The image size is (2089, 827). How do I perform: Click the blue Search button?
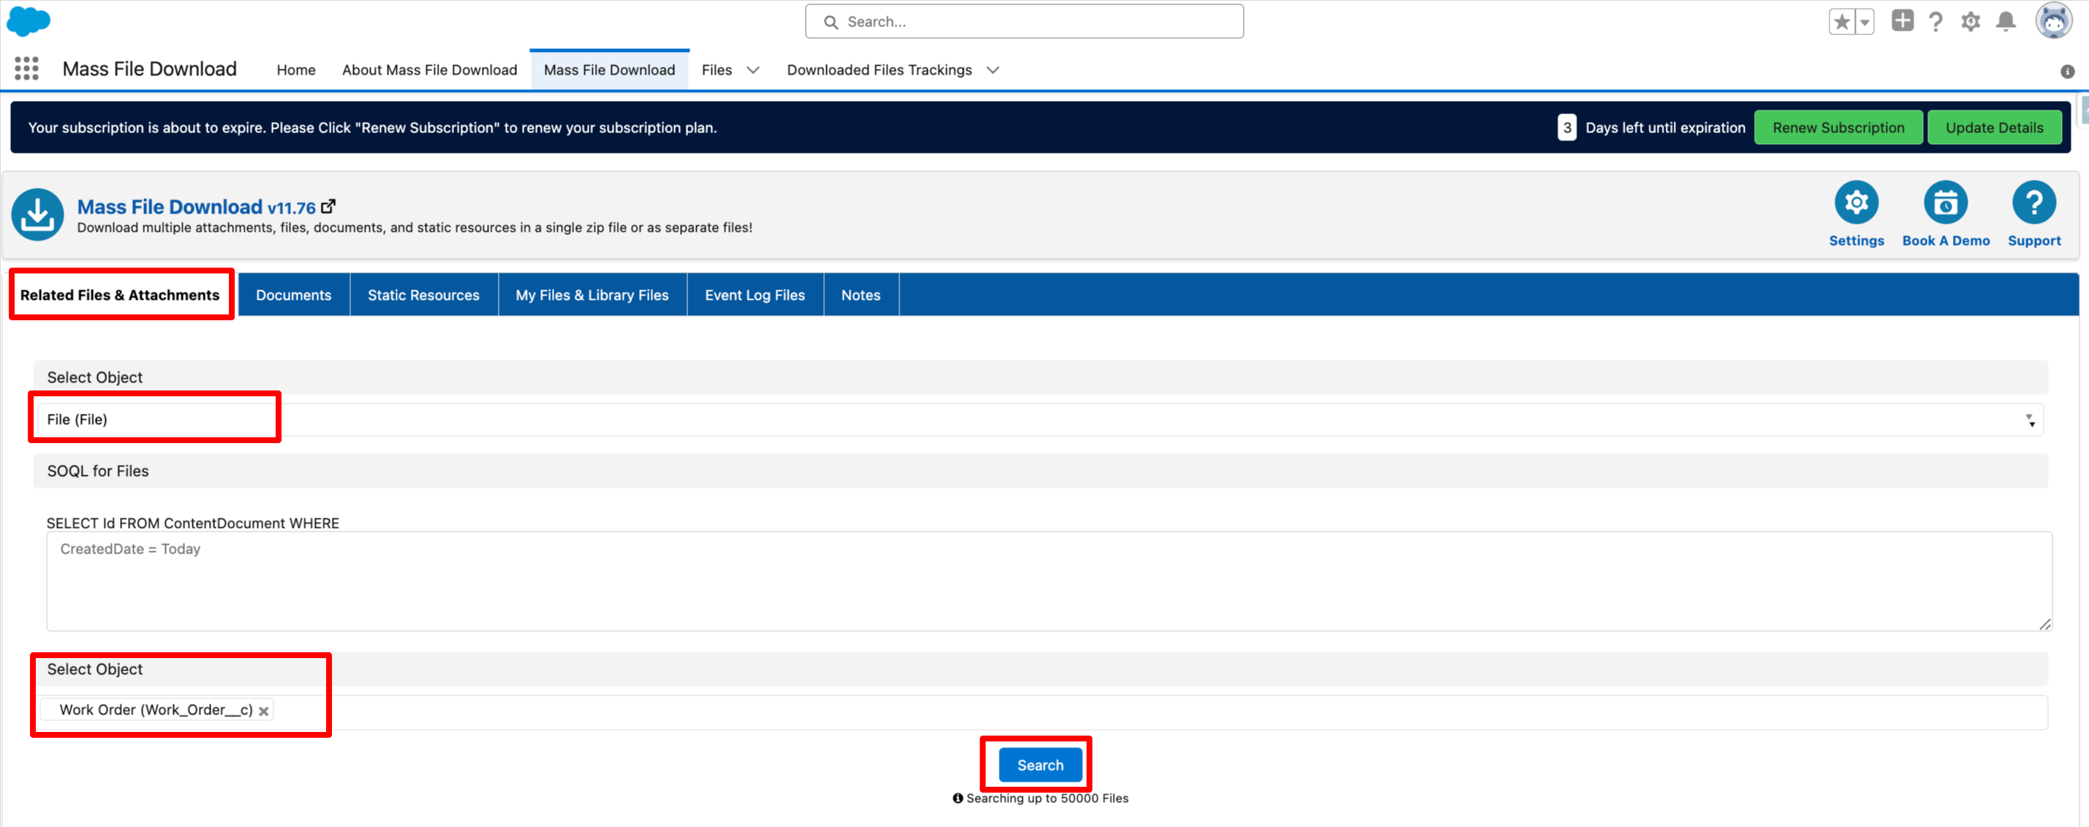click(1040, 766)
